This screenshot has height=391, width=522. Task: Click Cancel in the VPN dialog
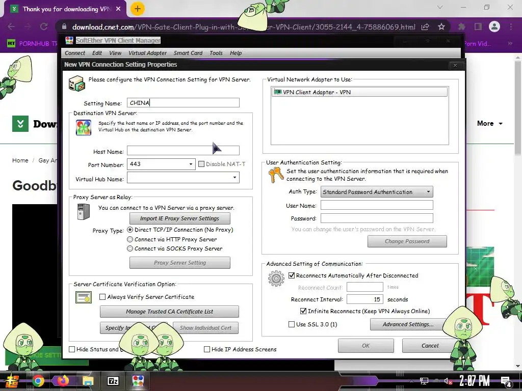point(430,346)
